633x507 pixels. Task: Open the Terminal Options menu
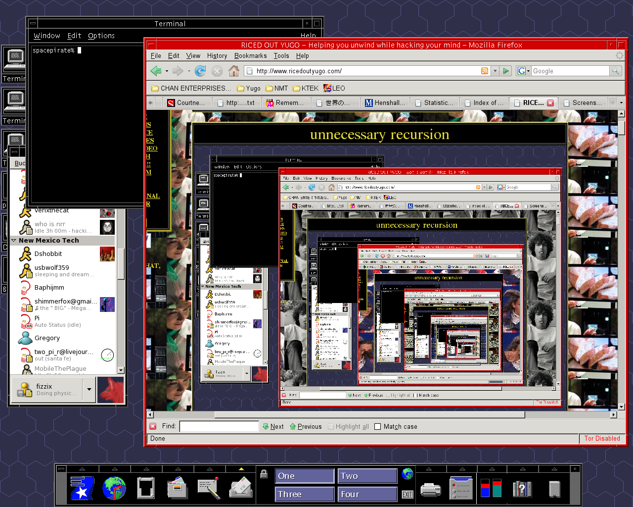click(101, 36)
